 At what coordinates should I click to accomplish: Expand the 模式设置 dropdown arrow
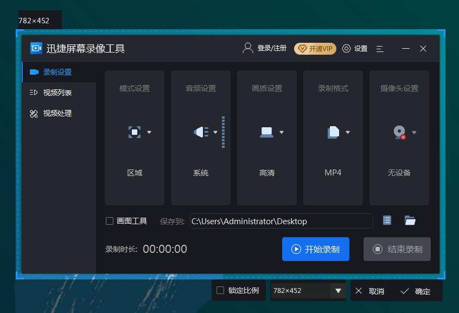(x=149, y=132)
